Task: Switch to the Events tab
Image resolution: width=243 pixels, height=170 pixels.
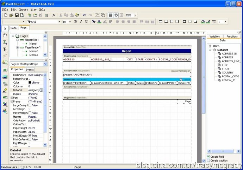Action: pyautogui.click(x=30, y=70)
